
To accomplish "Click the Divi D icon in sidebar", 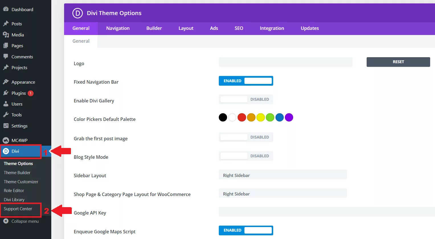I will click(6, 151).
